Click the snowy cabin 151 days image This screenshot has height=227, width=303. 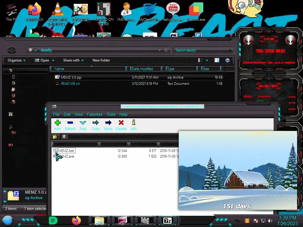(238, 170)
